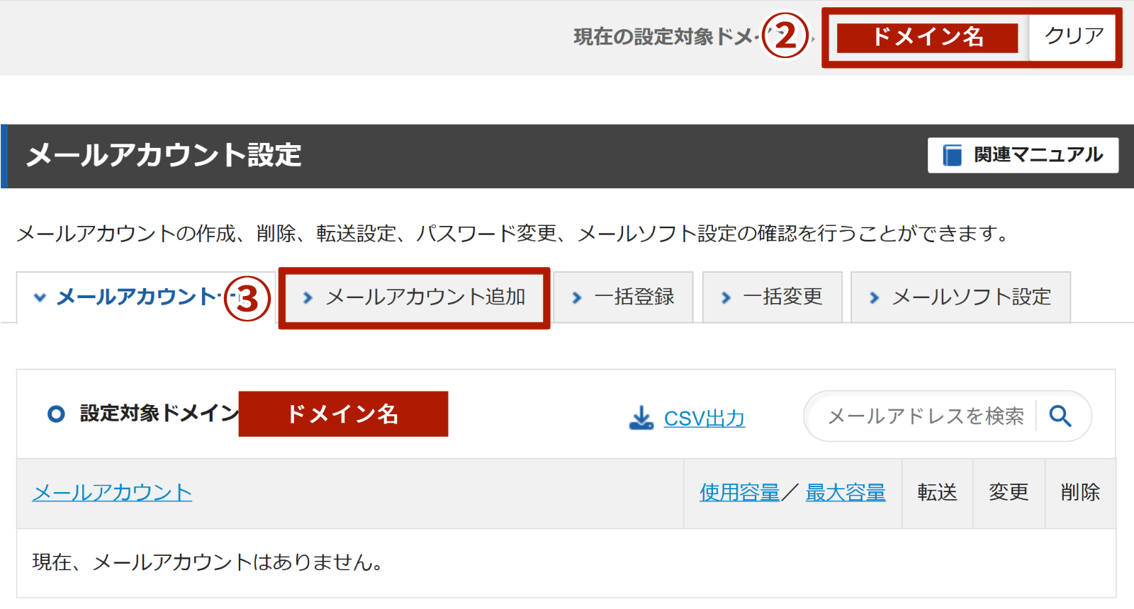Switch to the メールソフト設定 tab
The image size is (1134, 609).
pos(970,297)
